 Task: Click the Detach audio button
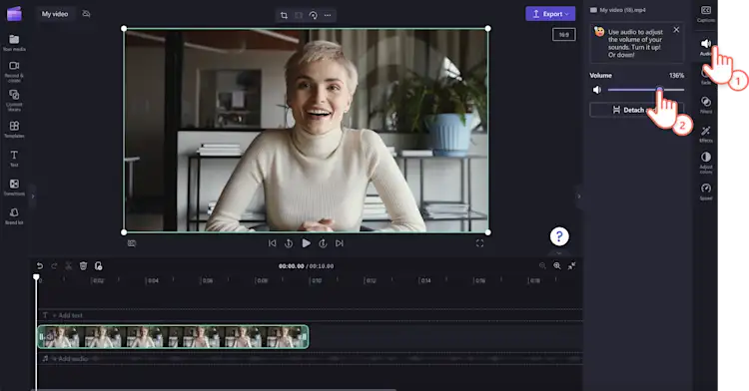637,110
